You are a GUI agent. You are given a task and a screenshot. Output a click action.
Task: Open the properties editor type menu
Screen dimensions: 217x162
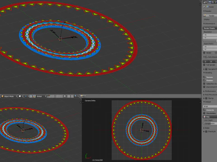click(x=205, y=2)
